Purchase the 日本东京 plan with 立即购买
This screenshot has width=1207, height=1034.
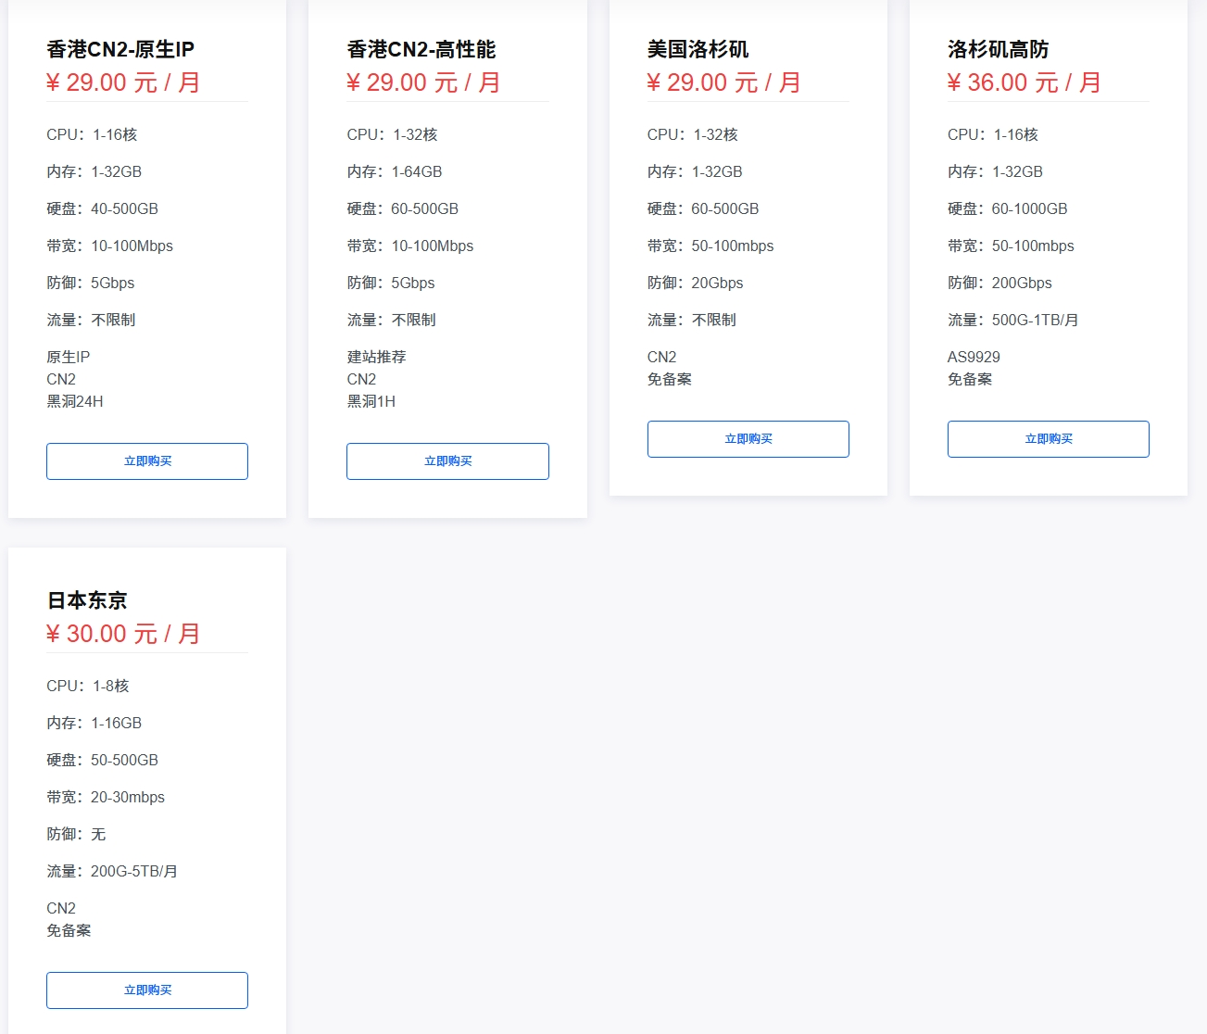(147, 990)
